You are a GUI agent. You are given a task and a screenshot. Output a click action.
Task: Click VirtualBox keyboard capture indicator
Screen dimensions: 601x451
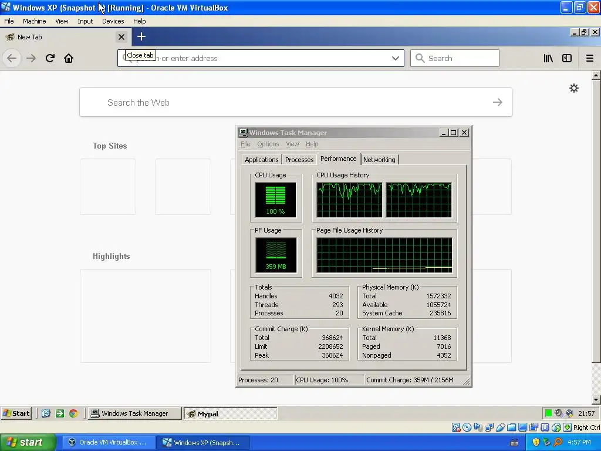[x=568, y=428]
